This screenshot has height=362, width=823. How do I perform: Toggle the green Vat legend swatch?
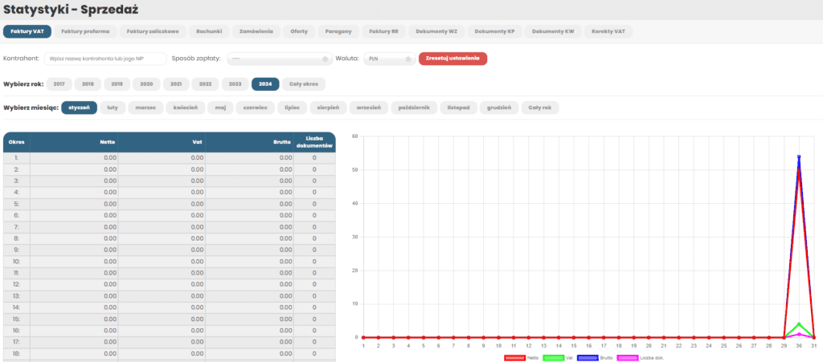click(554, 357)
